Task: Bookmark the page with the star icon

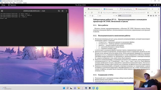Action: click(148, 13)
